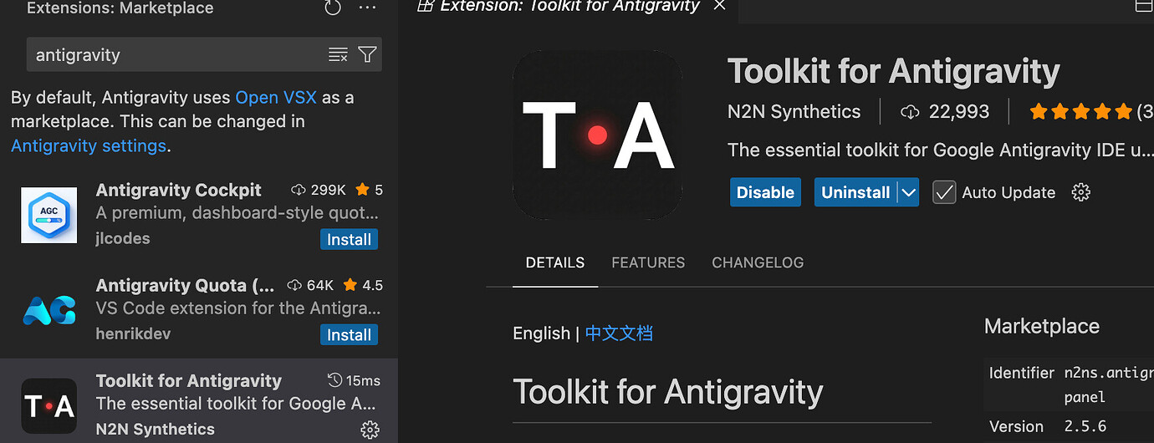Viewport: 1154px width, 443px height.
Task: Select the Antigravity Cockpit extension icon
Action: tap(49, 215)
